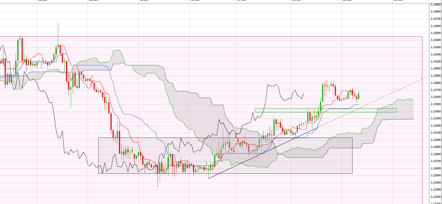Click the bottom edge of the black consolidation rectangle

224,173
